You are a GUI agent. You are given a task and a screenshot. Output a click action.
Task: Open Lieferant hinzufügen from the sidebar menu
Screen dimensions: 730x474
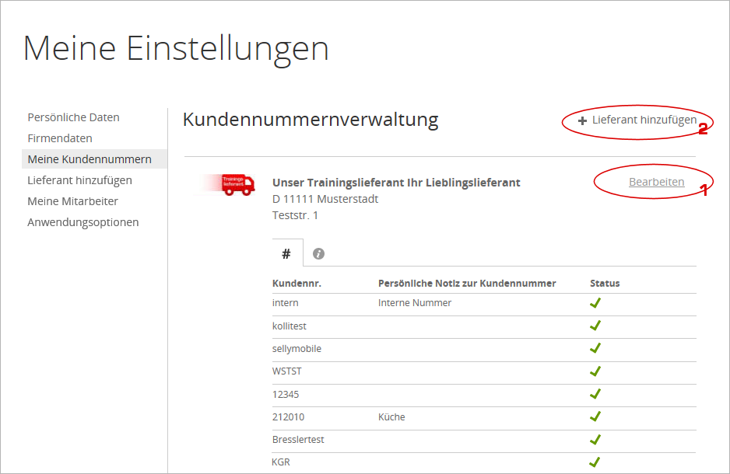pyautogui.click(x=79, y=180)
